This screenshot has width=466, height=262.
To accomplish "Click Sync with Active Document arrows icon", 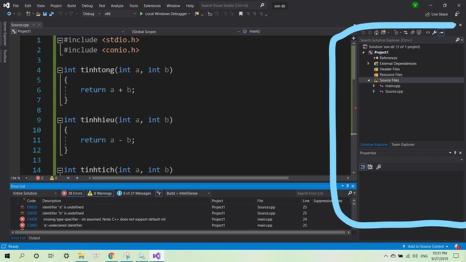I will 406,32.
